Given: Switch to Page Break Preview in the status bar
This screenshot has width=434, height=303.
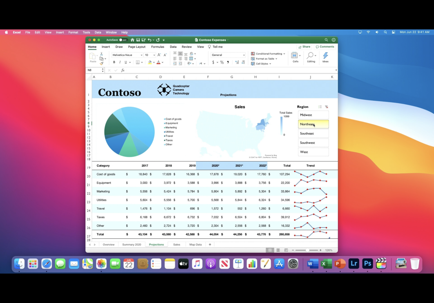Looking at the screenshot, I should [x=286, y=250].
